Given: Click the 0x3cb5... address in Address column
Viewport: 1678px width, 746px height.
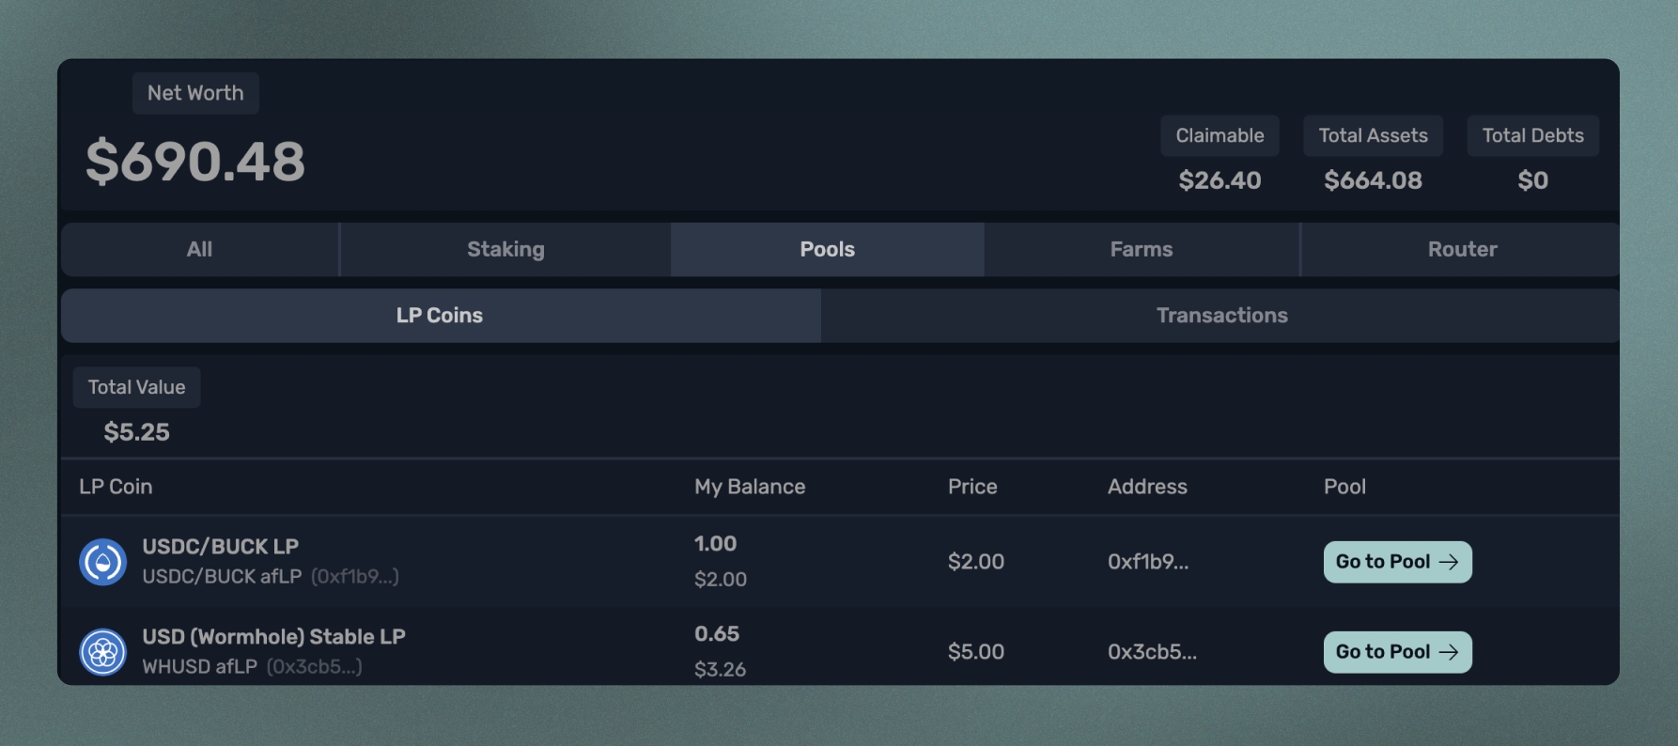Looking at the screenshot, I should 1152,652.
